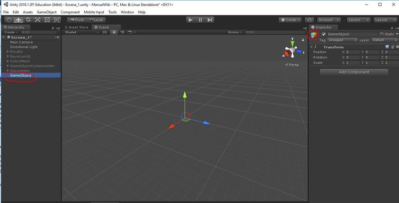Open the Unity cloud services button
This screenshot has height=203, width=399.
(x=309, y=20)
